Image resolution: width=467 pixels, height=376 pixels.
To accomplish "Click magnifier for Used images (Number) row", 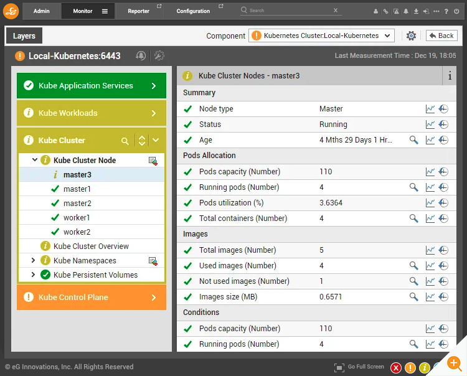I will point(413,266).
